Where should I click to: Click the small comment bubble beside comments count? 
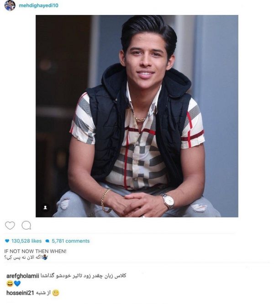[x=47, y=241]
